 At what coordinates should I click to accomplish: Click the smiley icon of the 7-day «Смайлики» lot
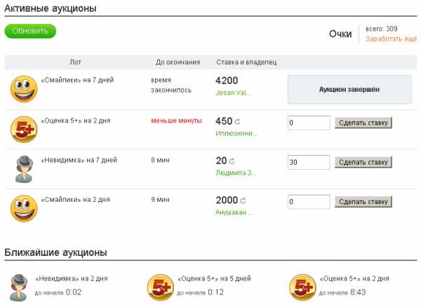pyautogui.click(x=24, y=88)
